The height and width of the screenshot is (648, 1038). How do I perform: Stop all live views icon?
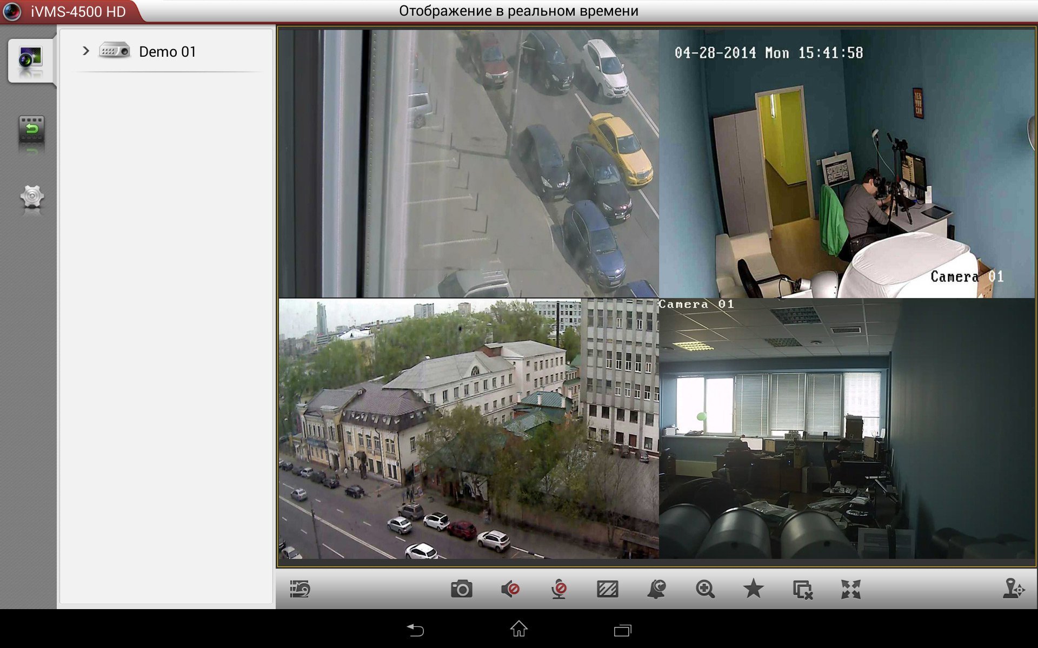tap(802, 590)
